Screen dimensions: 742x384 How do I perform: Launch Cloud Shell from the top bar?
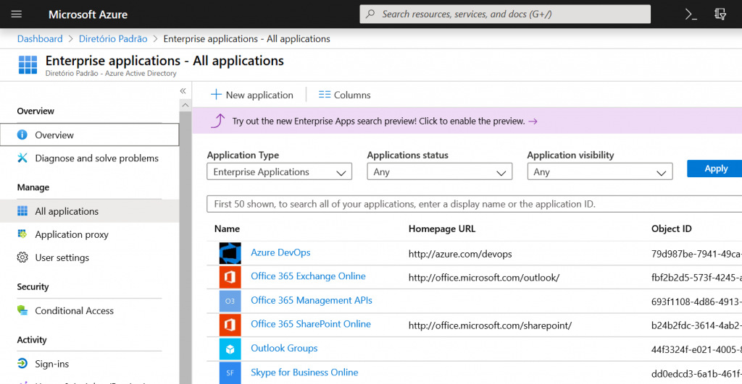691,14
